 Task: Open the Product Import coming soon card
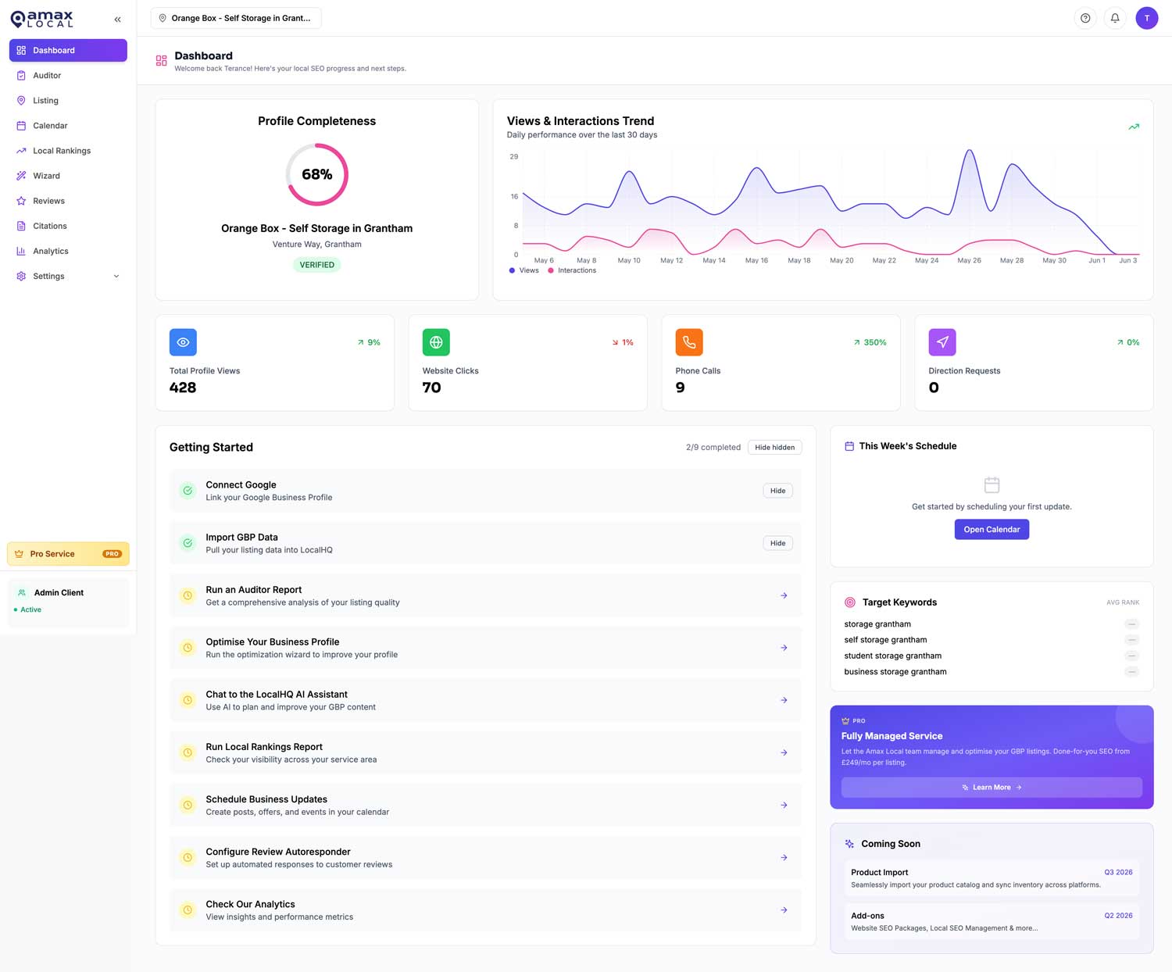point(992,878)
